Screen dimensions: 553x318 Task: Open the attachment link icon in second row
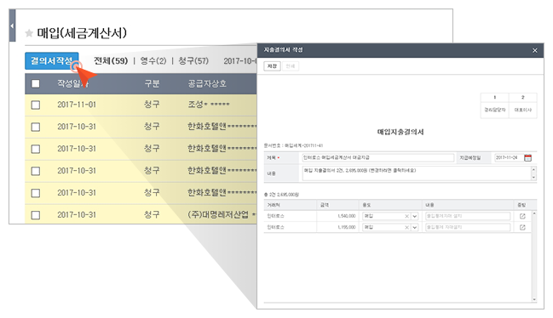pos(522,227)
